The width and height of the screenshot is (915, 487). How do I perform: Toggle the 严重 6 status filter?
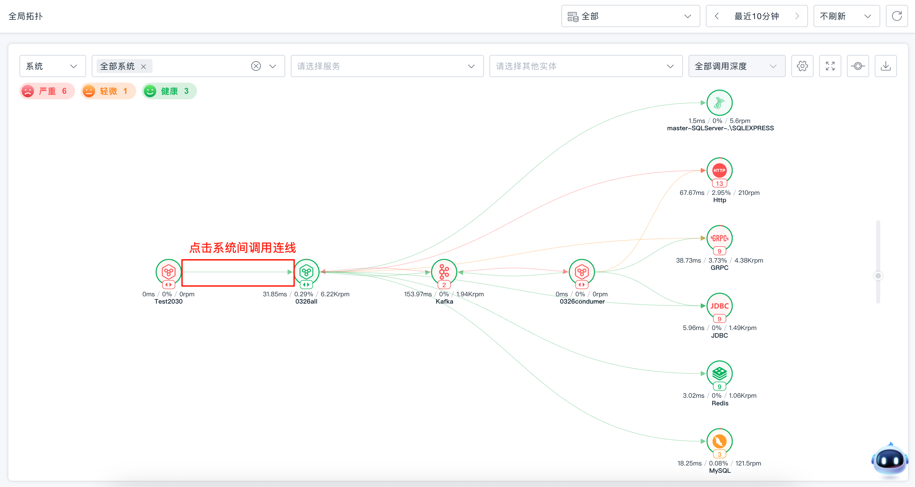point(47,91)
